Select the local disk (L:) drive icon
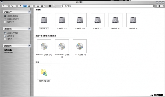The width and height of the screenshot is (165, 97). pyautogui.click(x=133, y=20)
